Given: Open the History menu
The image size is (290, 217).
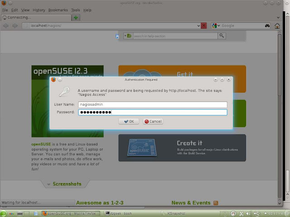Looking at the screenshot, I should point(39,10).
